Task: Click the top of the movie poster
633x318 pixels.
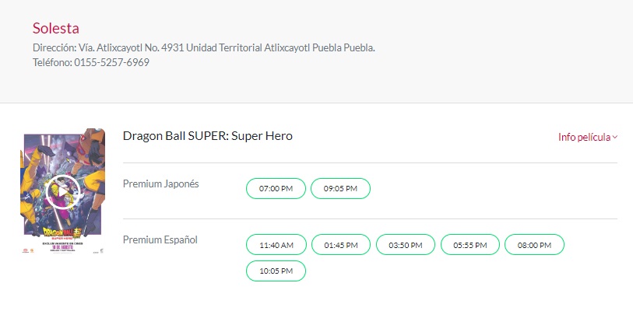Action: 62,140
